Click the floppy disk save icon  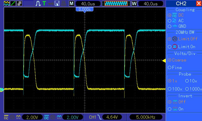tap(57, 4)
